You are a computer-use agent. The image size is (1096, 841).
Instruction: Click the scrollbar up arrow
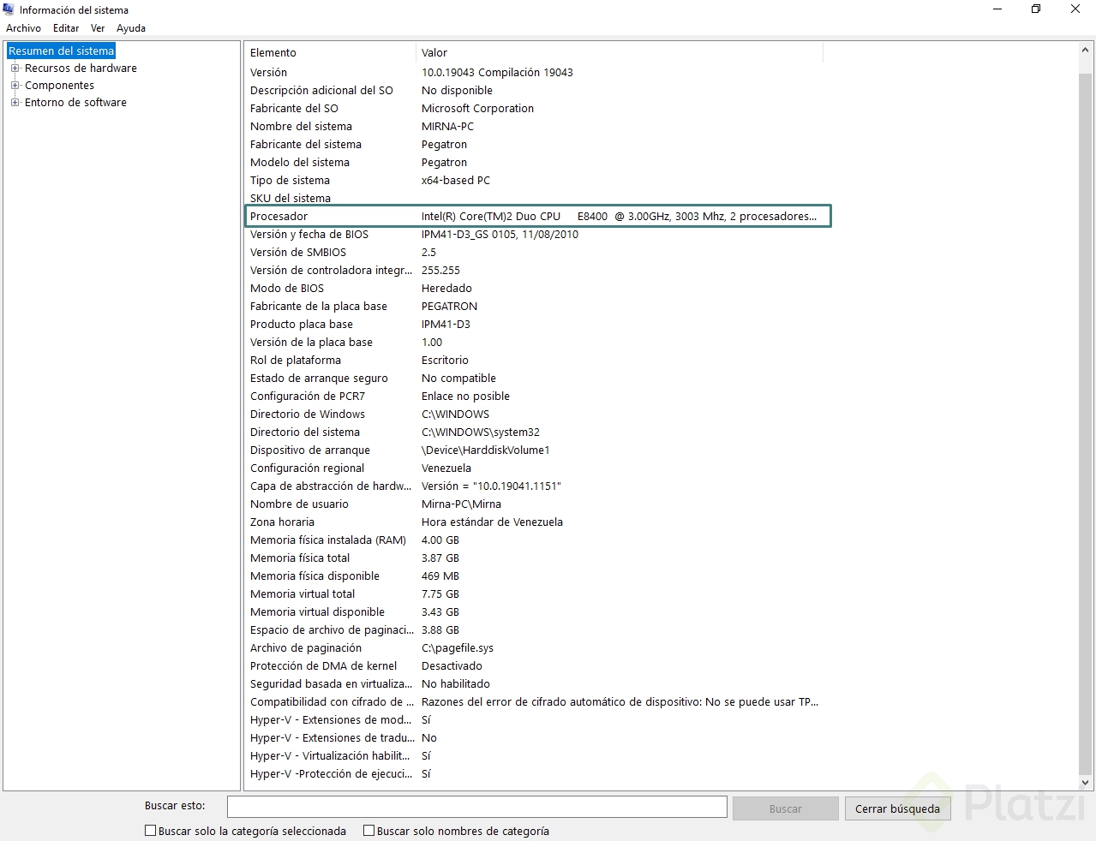click(1085, 51)
